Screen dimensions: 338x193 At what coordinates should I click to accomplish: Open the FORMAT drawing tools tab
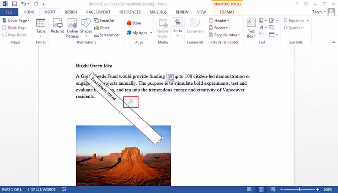point(227,12)
